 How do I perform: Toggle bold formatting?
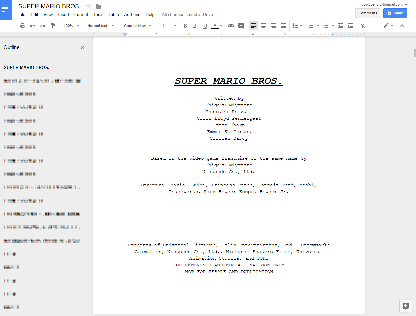point(185,26)
